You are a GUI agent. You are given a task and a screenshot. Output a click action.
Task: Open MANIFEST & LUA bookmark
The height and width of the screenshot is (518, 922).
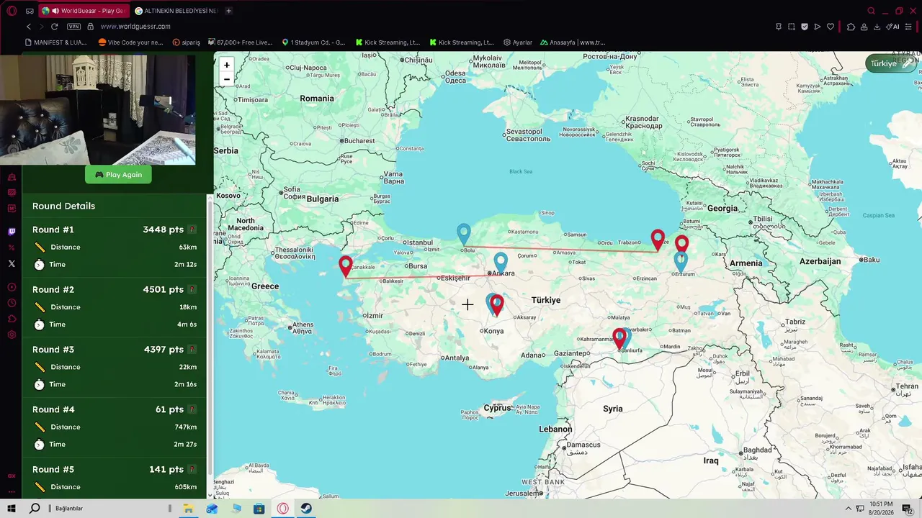55,42
